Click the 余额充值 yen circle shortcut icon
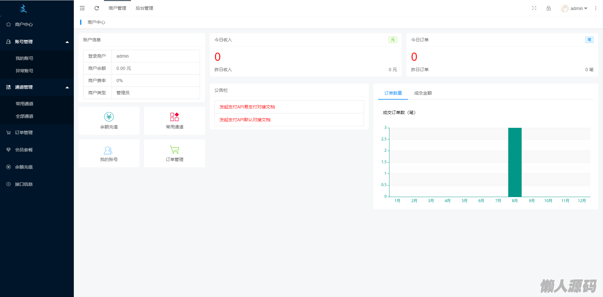Viewport: 603px width, 297px height. [x=109, y=117]
